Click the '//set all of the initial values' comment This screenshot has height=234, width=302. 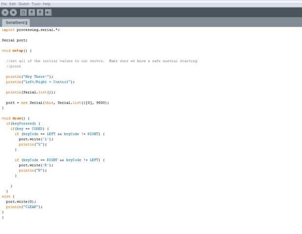102,61
